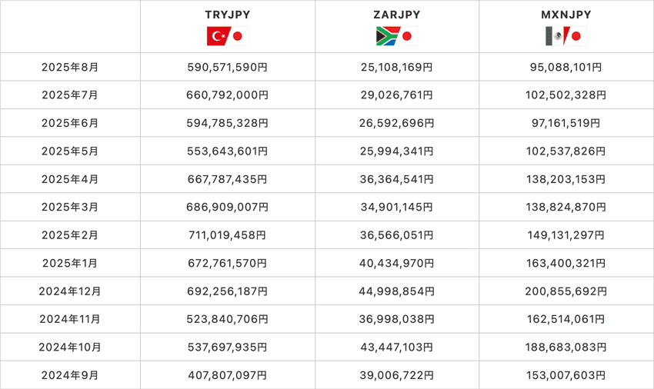Click the TRYJPY value 711,019,458円
This screenshot has height=389, width=654.
click(x=228, y=235)
